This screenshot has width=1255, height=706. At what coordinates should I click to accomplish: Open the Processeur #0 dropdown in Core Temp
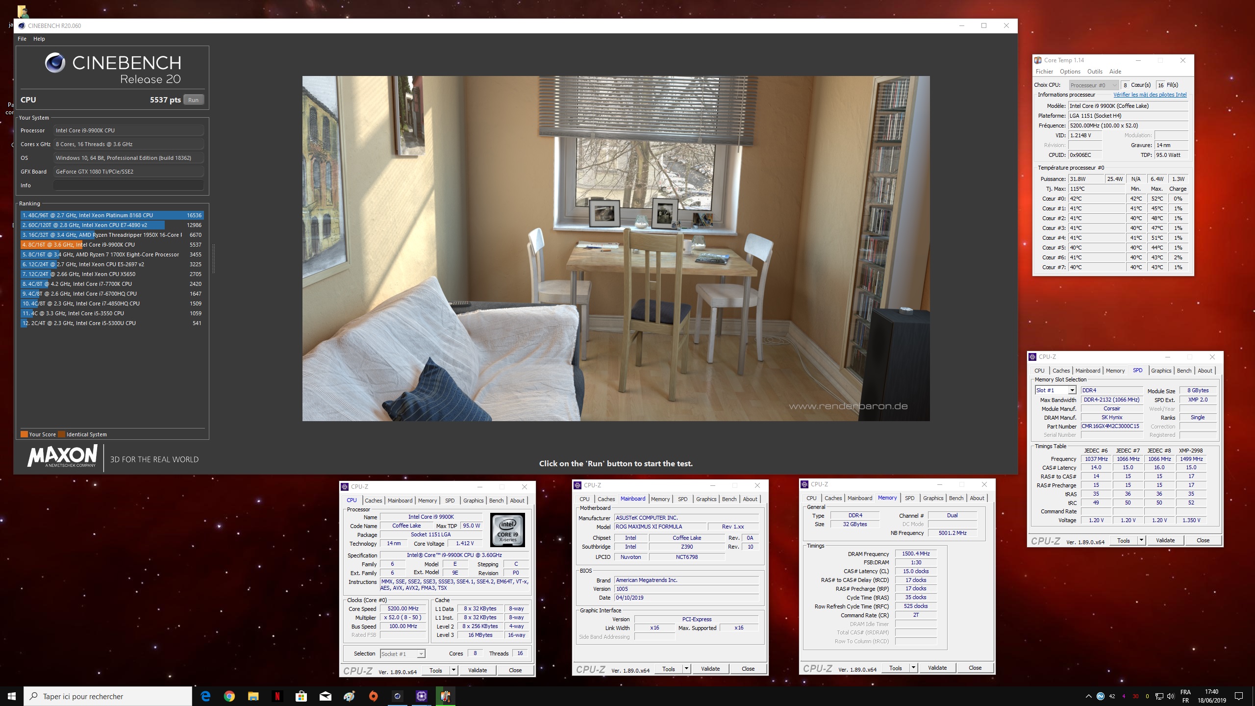[x=1094, y=85]
